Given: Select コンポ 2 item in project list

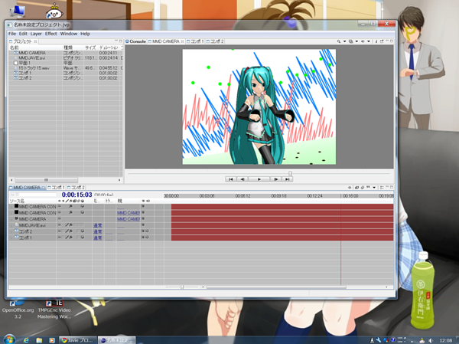Looking at the screenshot, I should 25,78.
